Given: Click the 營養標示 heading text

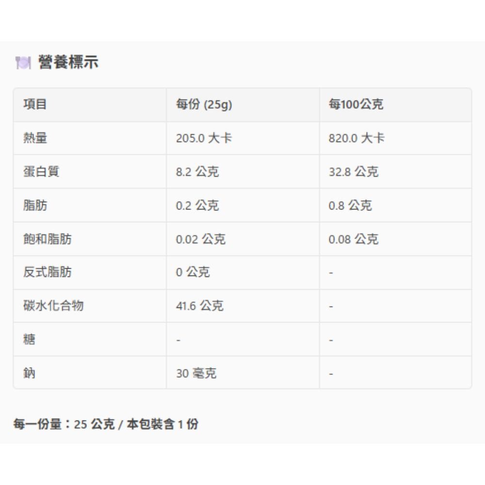Looking at the screenshot, I should pos(68,63).
